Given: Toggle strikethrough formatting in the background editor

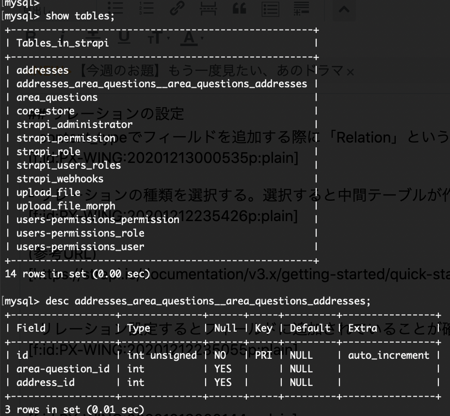Looking at the screenshot, I should tap(92, 38).
